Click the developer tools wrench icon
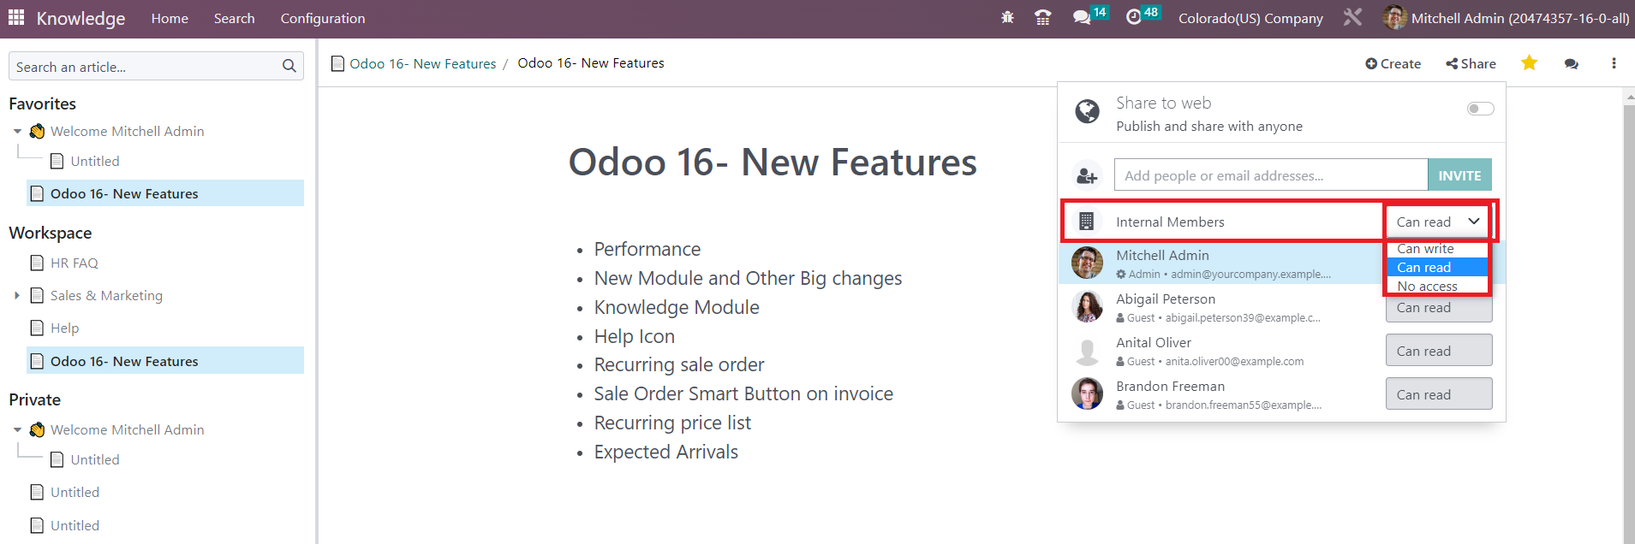The width and height of the screenshot is (1635, 544). coord(1352,17)
